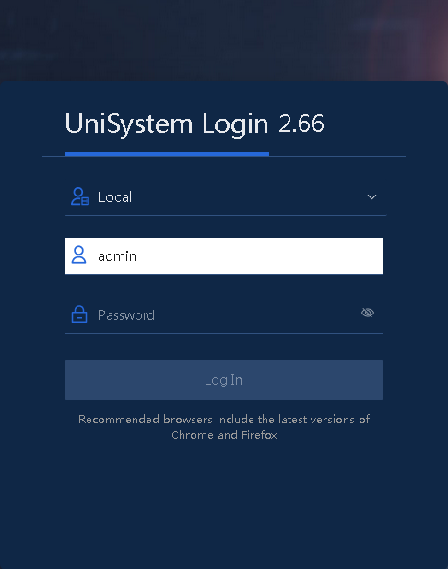448x569 pixels.
Task: Click the thin divider line right of blue bar
Action: point(337,157)
